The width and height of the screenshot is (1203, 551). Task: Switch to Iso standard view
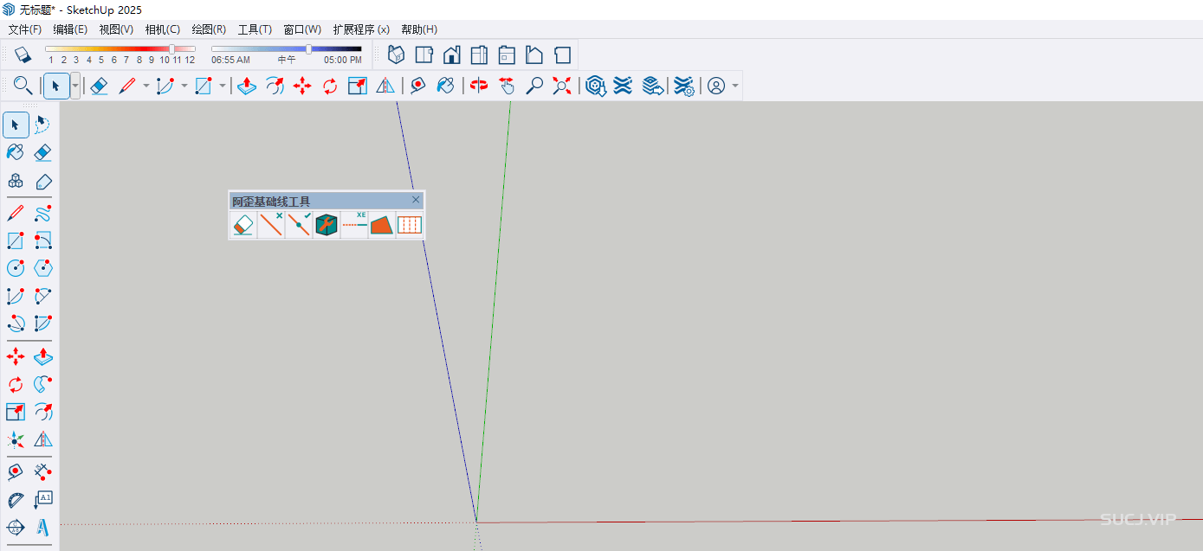tap(396, 54)
